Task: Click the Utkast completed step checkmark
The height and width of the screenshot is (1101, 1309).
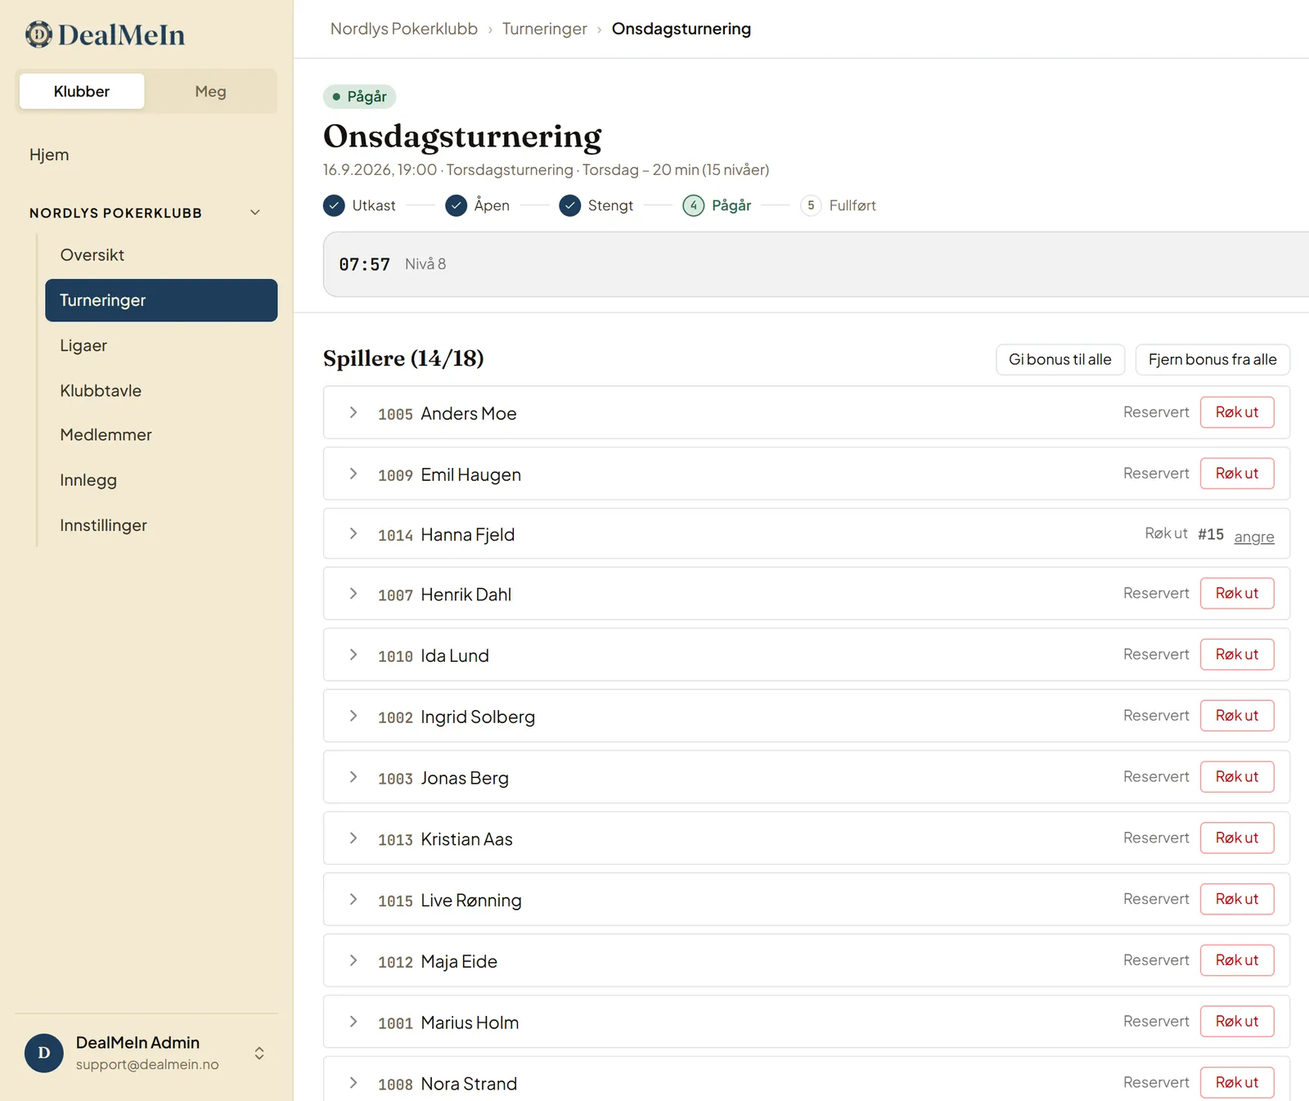Action: (334, 205)
